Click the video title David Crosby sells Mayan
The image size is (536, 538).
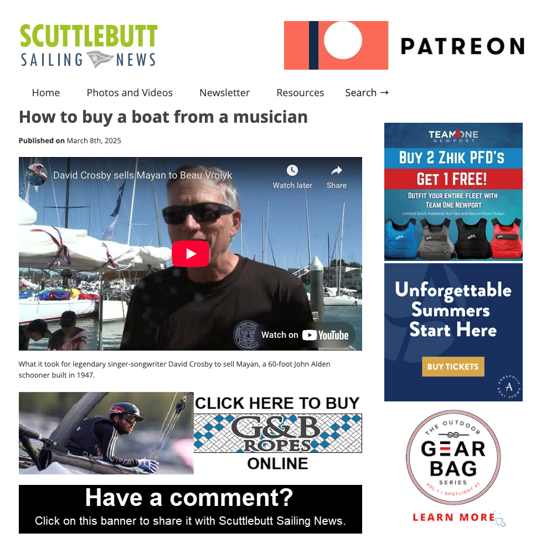[143, 175]
